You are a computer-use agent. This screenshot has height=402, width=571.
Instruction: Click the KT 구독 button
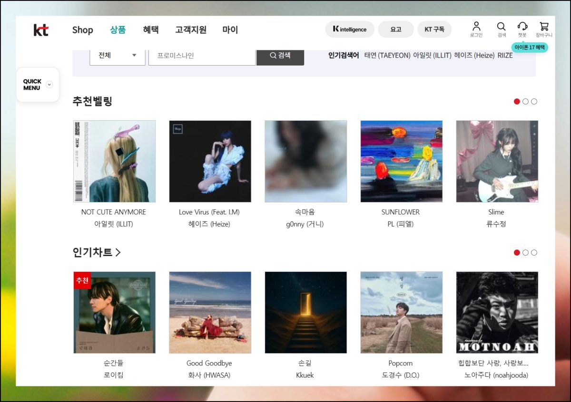(434, 29)
